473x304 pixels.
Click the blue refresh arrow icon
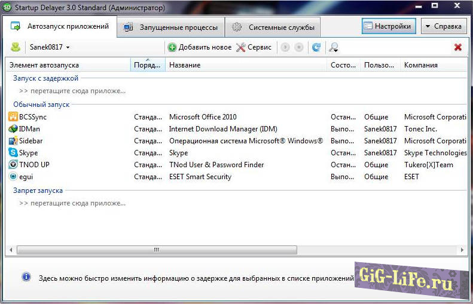tap(316, 47)
